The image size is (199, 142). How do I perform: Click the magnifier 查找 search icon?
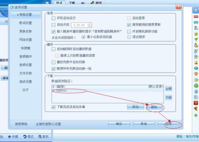[x=40, y=137]
